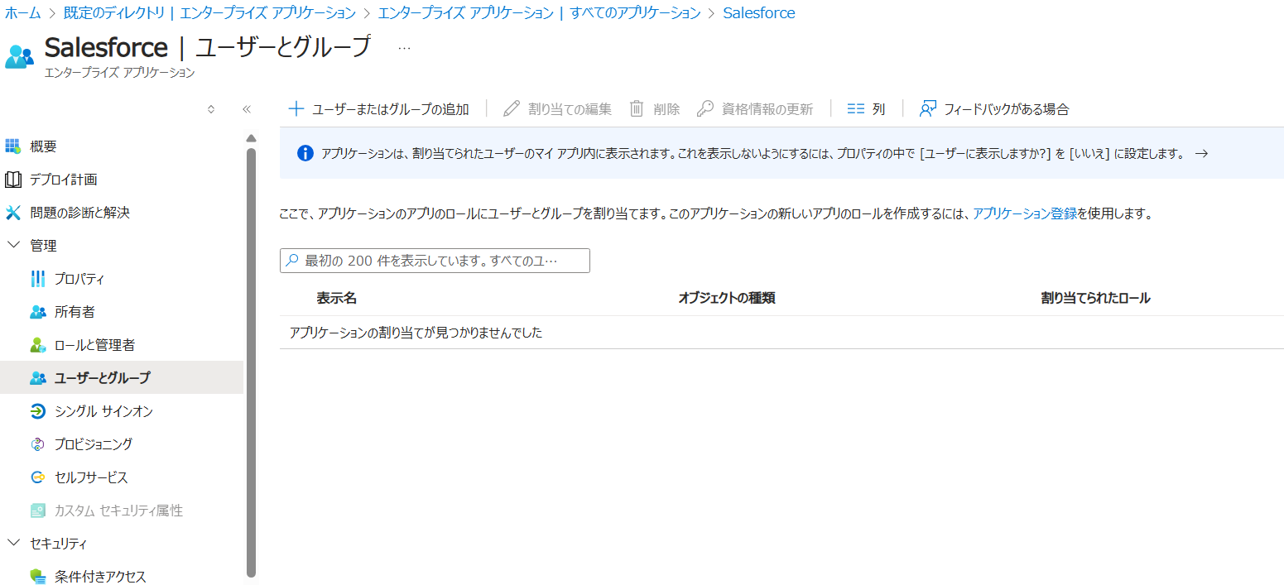Image resolution: width=1284 pixels, height=585 pixels.
Task: Click the blue info icon in banner
Action: (x=305, y=153)
